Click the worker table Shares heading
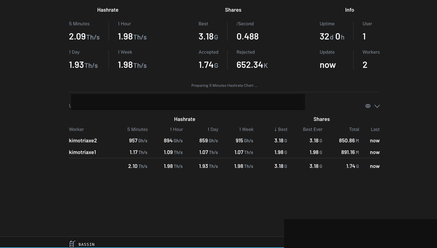Image resolution: width=437 pixels, height=248 pixels. pos(322,119)
